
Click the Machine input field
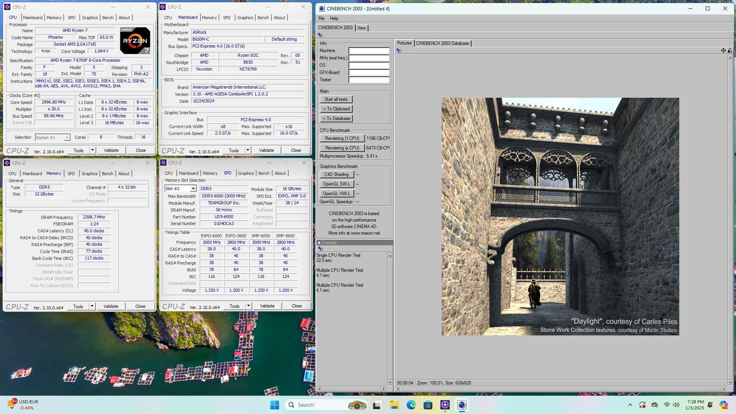coord(369,51)
